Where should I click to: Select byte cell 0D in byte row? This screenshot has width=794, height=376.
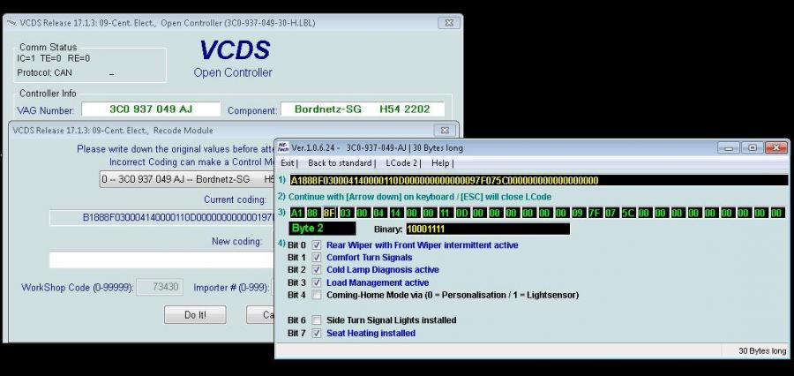click(x=461, y=213)
